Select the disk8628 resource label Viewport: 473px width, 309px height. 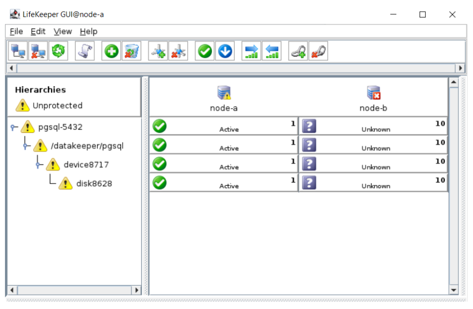pyautogui.click(x=94, y=184)
